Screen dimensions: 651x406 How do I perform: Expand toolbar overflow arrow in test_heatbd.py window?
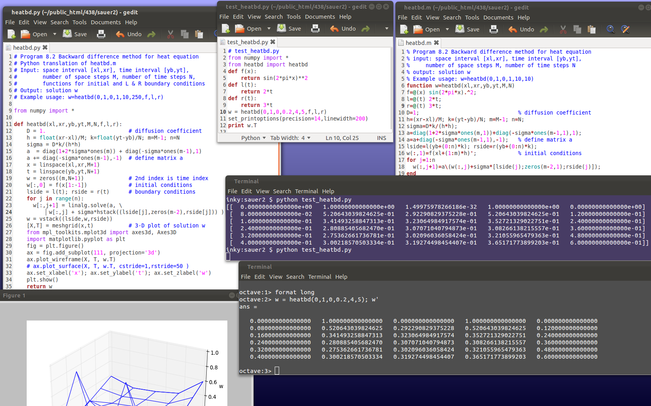tap(386, 29)
